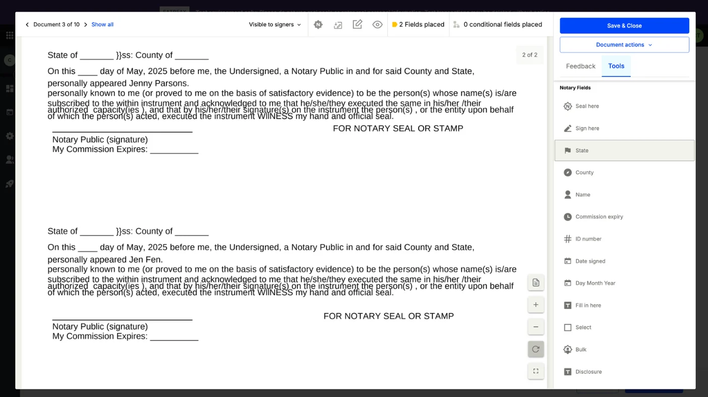Zoom out with the minus button
708x397 pixels.
click(536, 327)
